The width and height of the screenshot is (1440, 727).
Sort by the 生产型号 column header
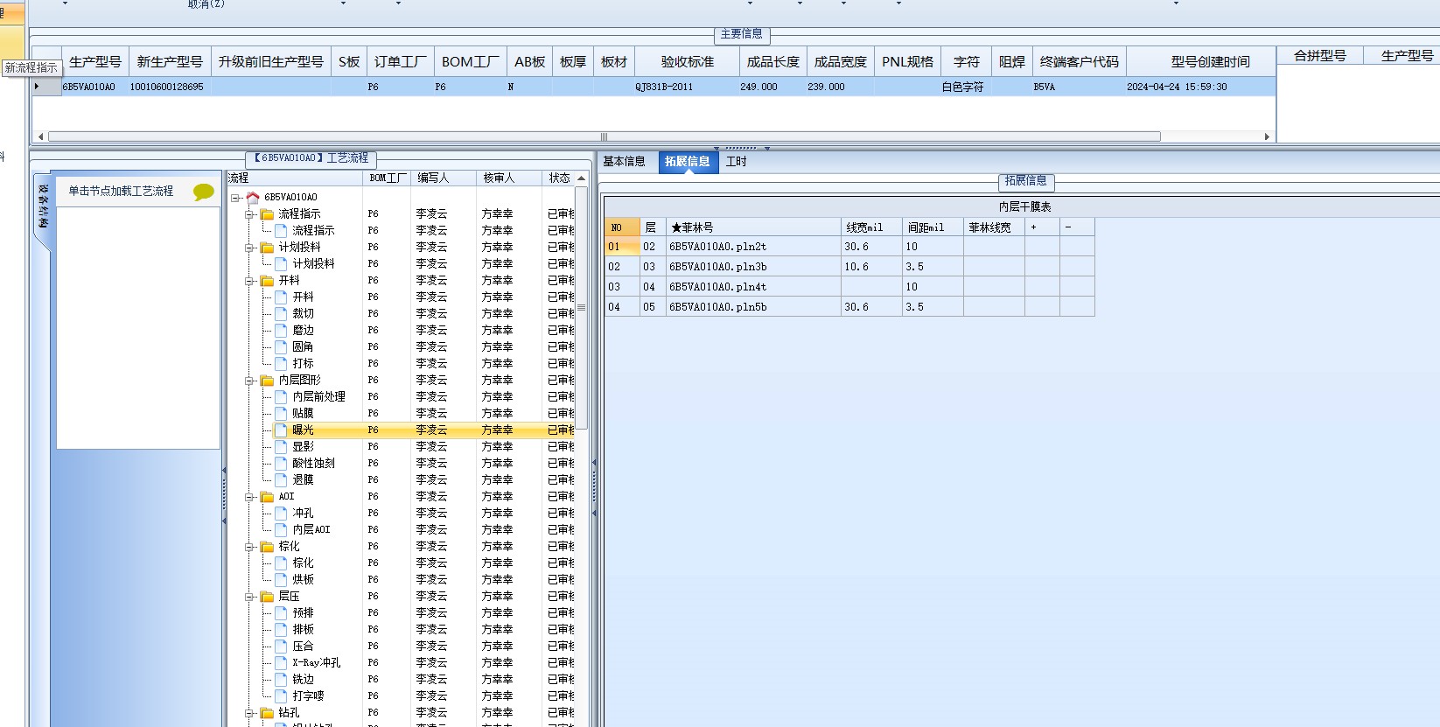[95, 62]
